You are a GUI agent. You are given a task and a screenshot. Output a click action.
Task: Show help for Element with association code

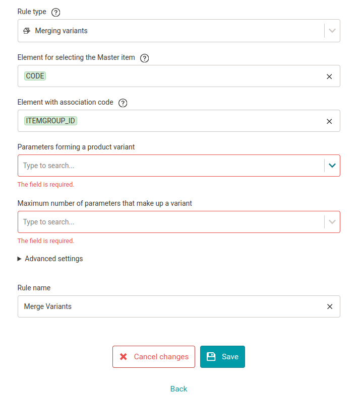pyautogui.click(x=123, y=103)
